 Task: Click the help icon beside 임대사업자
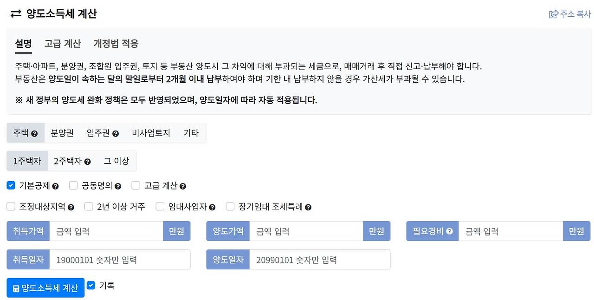pyautogui.click(x=213, y=207)
